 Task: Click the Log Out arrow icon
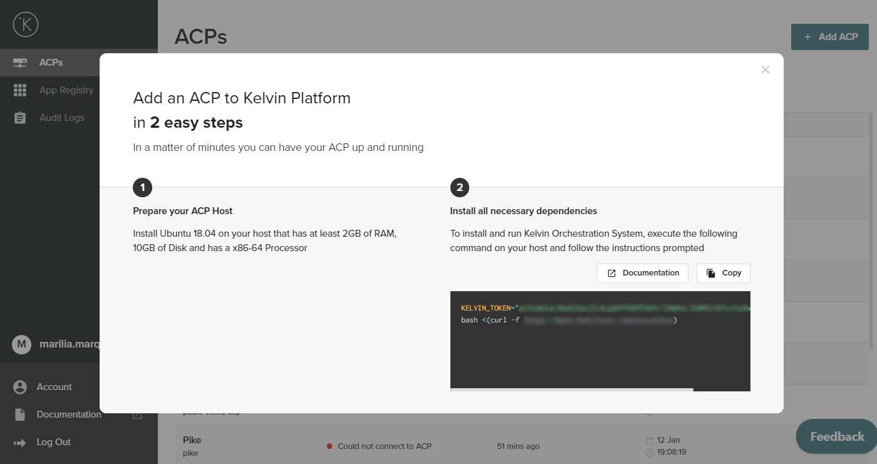20,443
